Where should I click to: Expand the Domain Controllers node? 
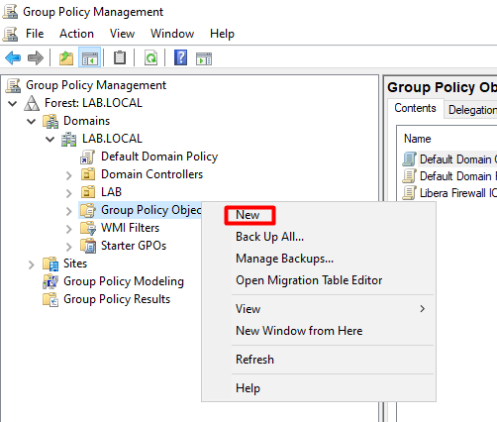point(68,175)
